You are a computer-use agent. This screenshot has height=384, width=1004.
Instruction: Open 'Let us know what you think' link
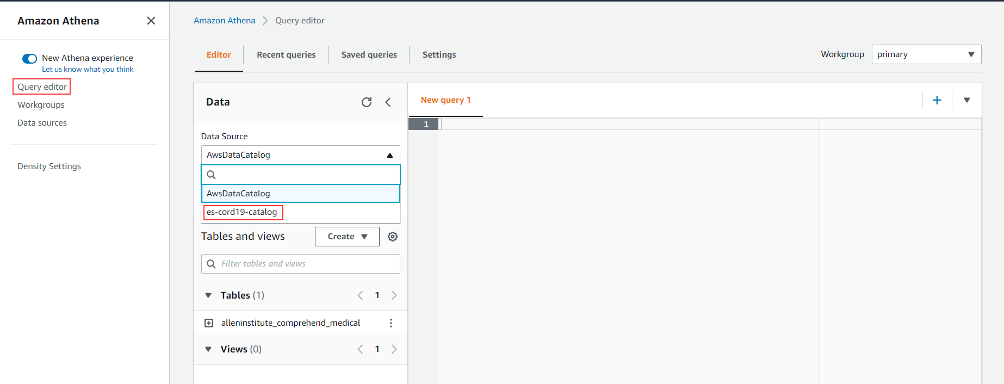[88, 69]
